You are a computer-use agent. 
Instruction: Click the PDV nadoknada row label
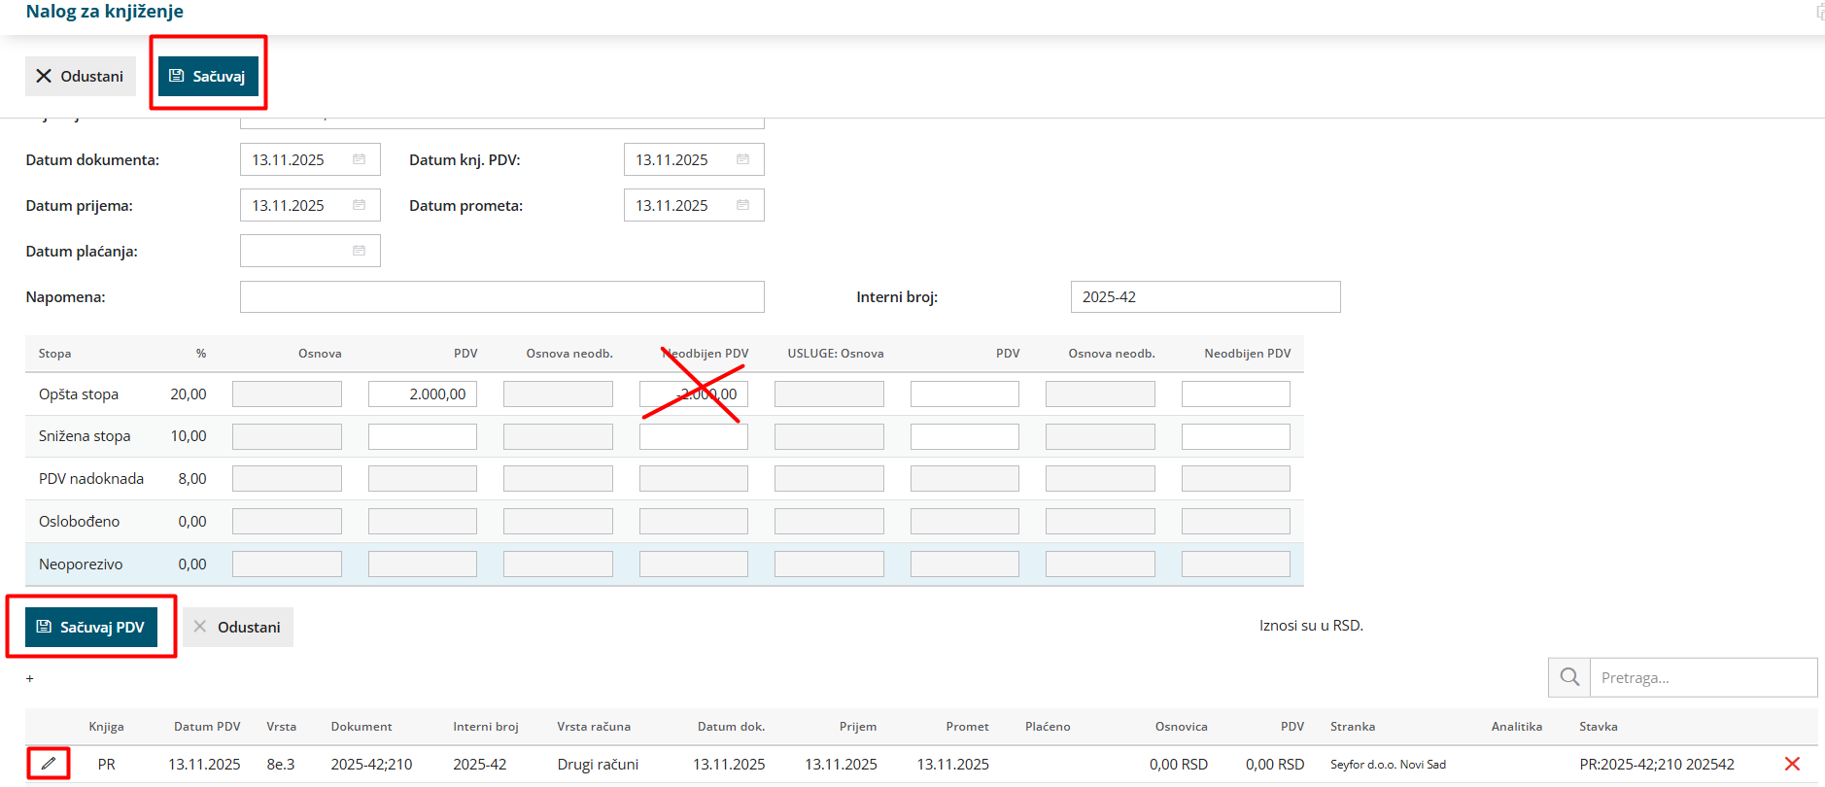91,478
